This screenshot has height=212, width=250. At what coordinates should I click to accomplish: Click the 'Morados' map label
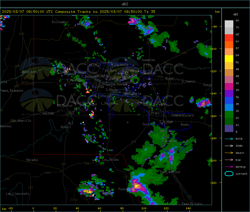click(x=32, y=160)
